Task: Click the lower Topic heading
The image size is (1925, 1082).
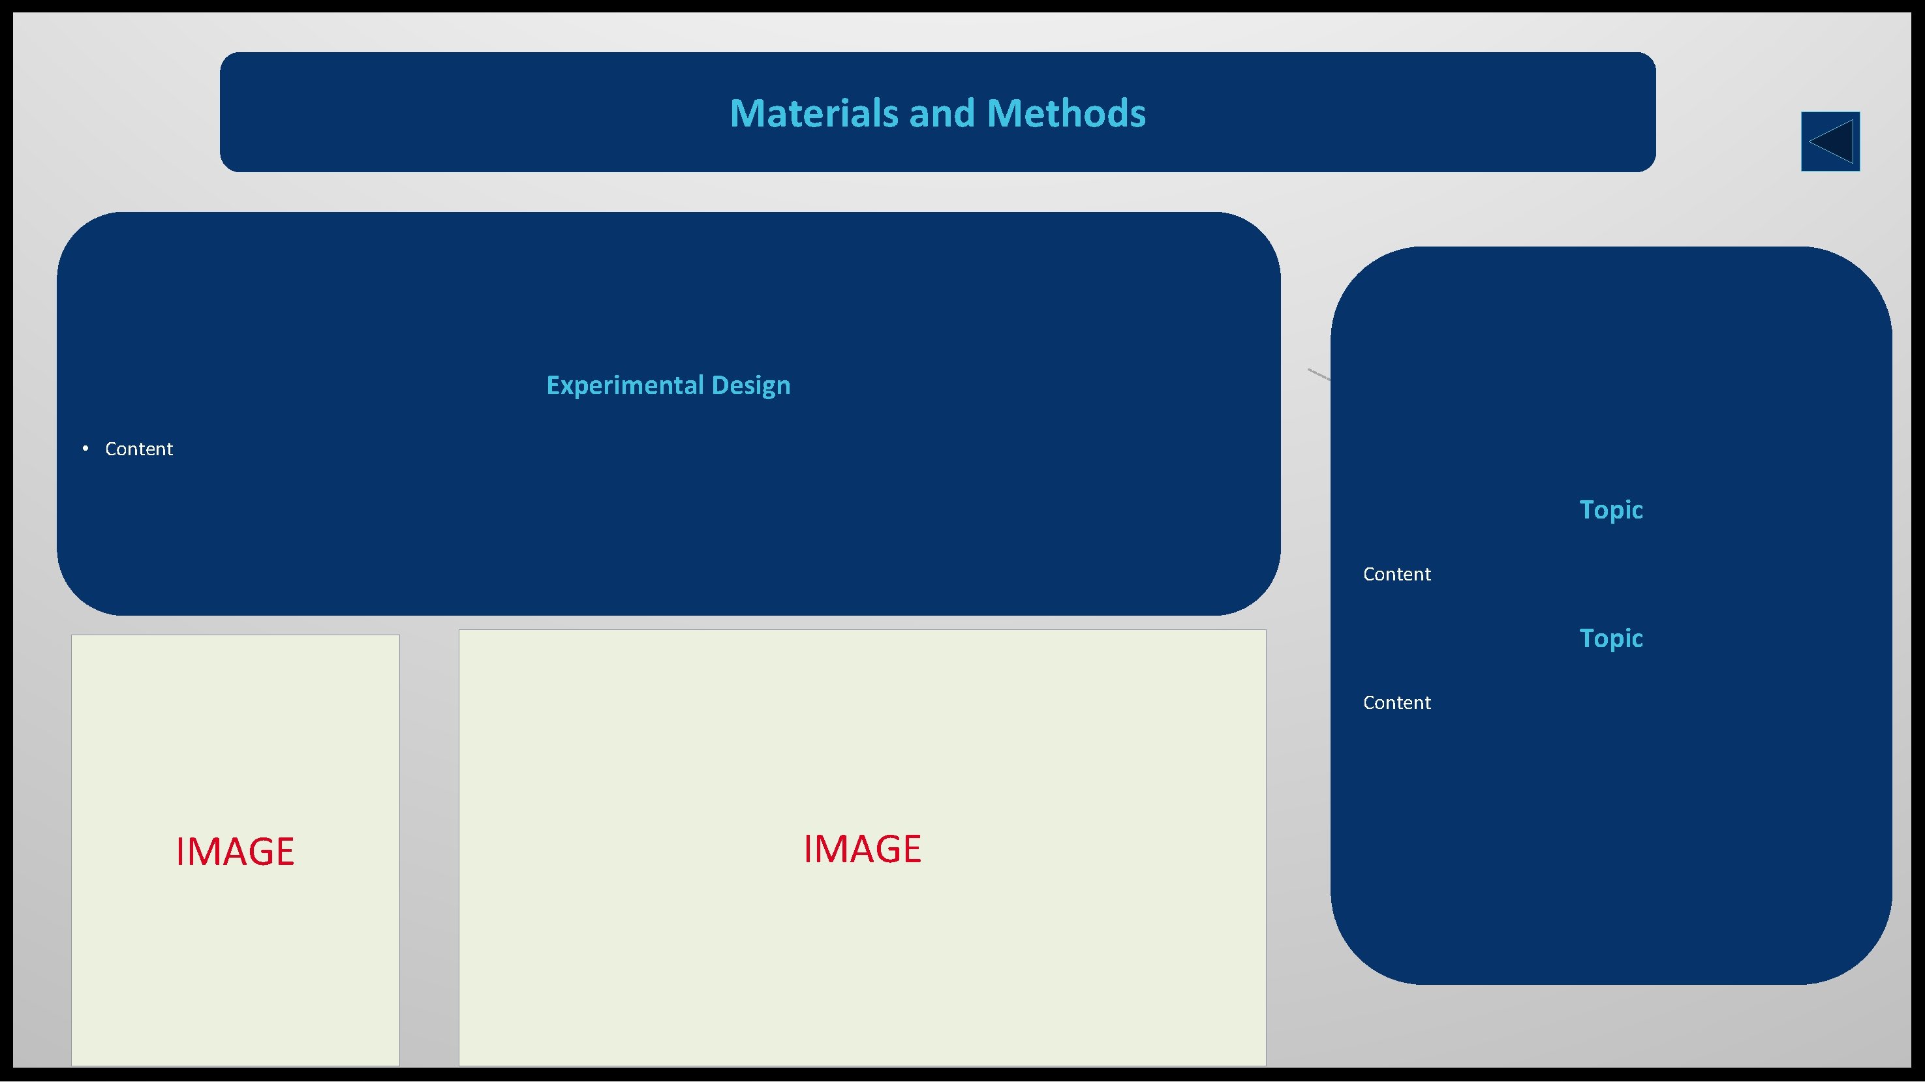Action: pos(1610,639)
